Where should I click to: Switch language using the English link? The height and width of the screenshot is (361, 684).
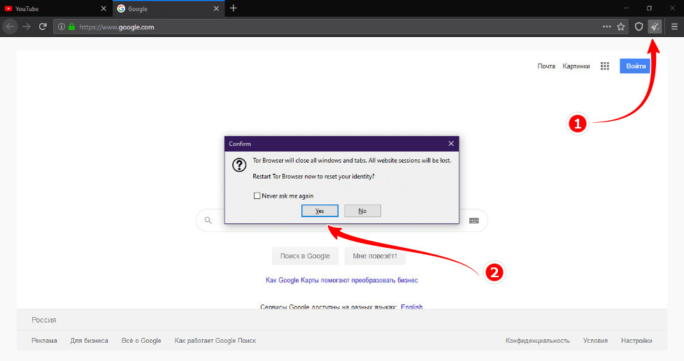click(x=411, y=307)
